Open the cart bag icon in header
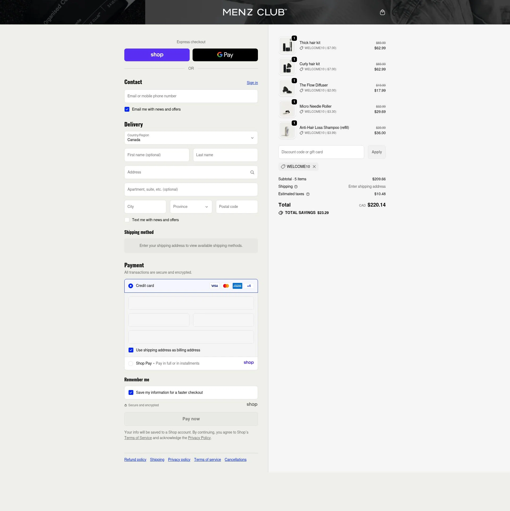 pyautogui.click(x=382, y=12)
